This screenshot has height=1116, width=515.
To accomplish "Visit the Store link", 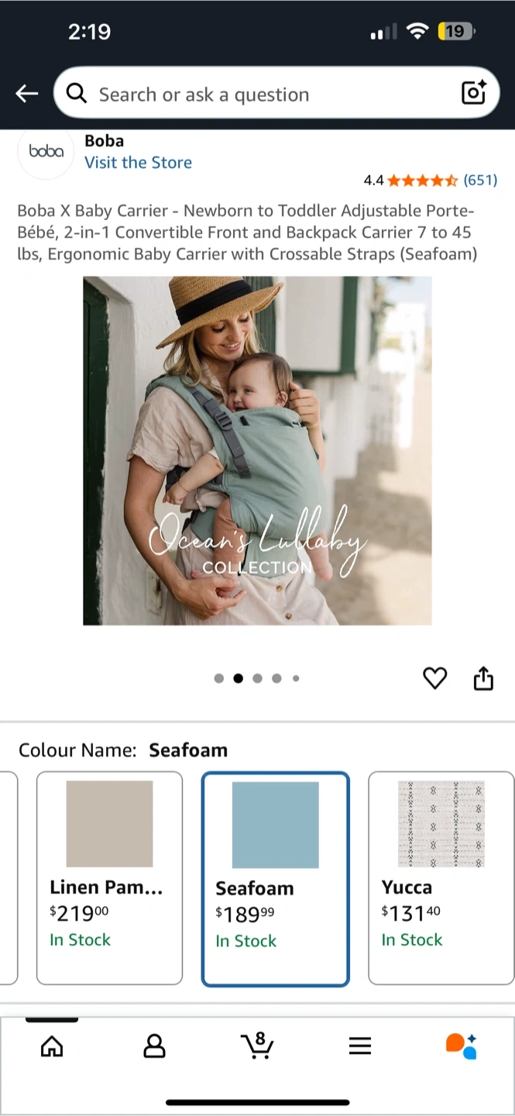I will [138, 163].
